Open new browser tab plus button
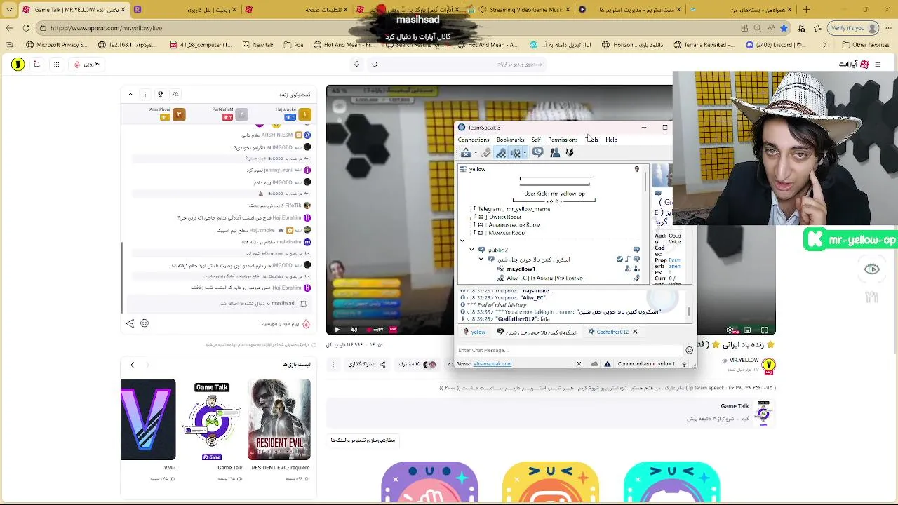Image resolution: width=898 pixels, height=505 pixels. pos(806,9)
